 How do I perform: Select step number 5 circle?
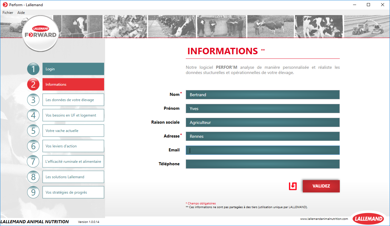pyautogui.click(x=33, y=131)
